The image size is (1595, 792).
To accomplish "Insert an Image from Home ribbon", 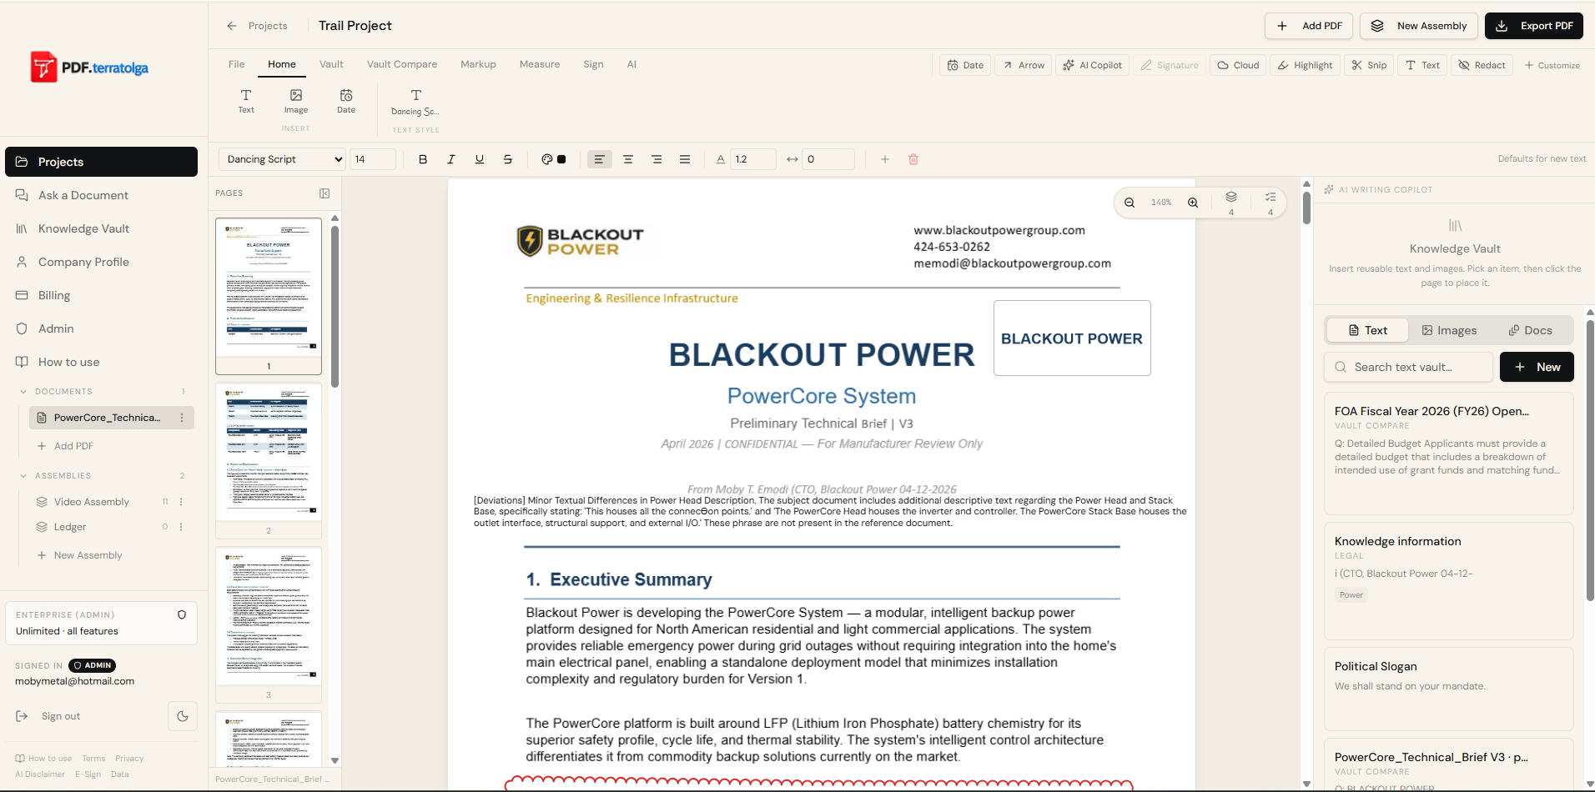I will point(296,101).
